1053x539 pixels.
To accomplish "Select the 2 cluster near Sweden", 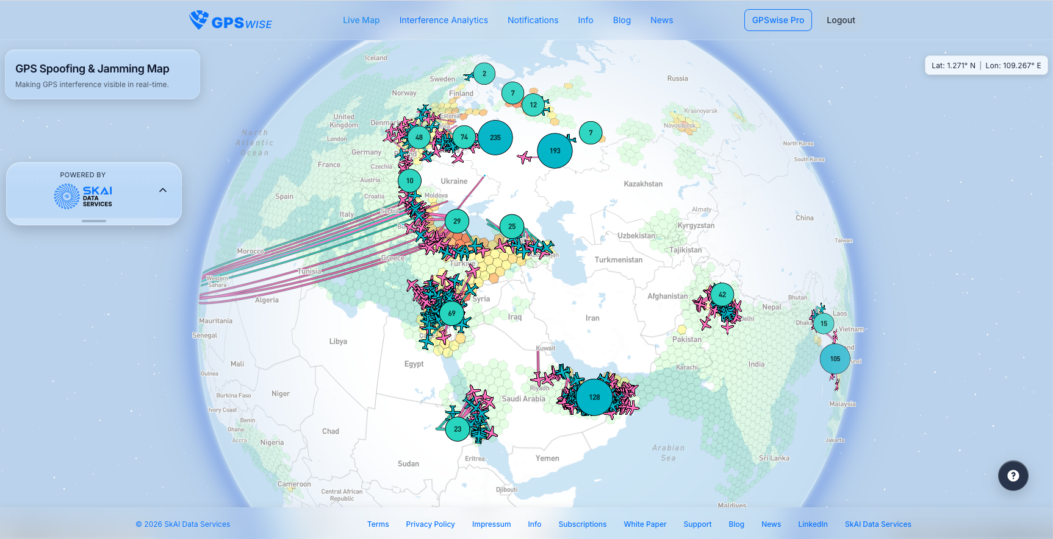I will coord(484,74).
